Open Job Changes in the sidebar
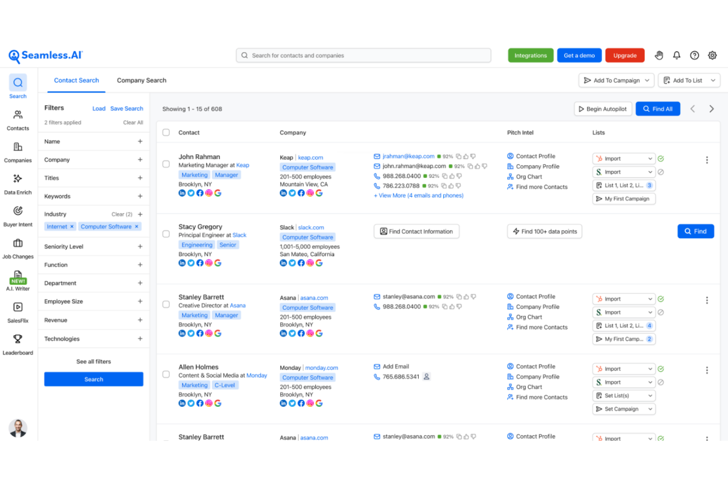 [x=18, y=248]
